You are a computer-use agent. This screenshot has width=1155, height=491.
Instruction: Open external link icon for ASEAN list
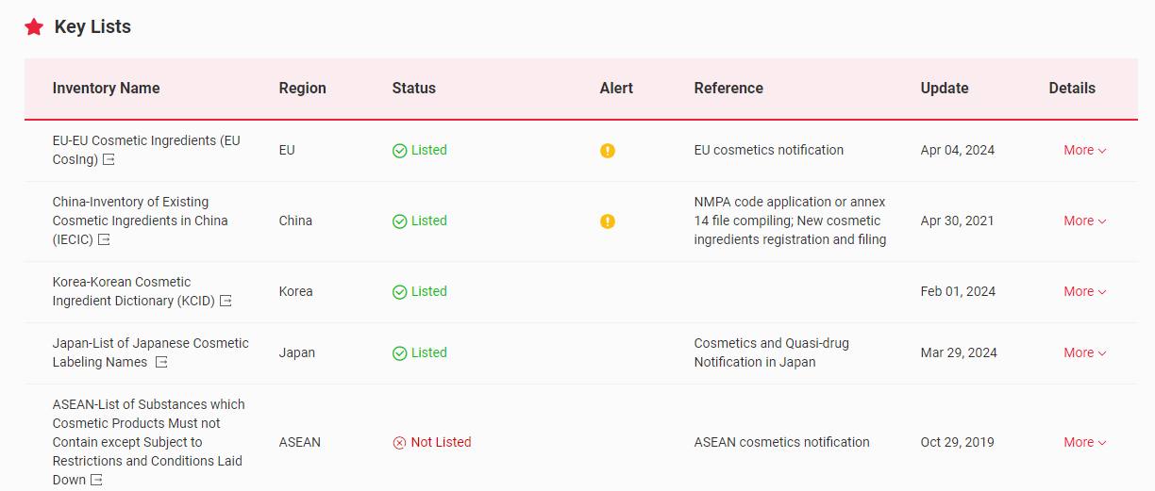pos(95,481)
